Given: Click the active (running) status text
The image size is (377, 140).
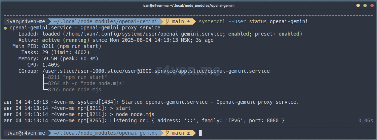Looking at the screenshot, I should click(x=66, y=40).
